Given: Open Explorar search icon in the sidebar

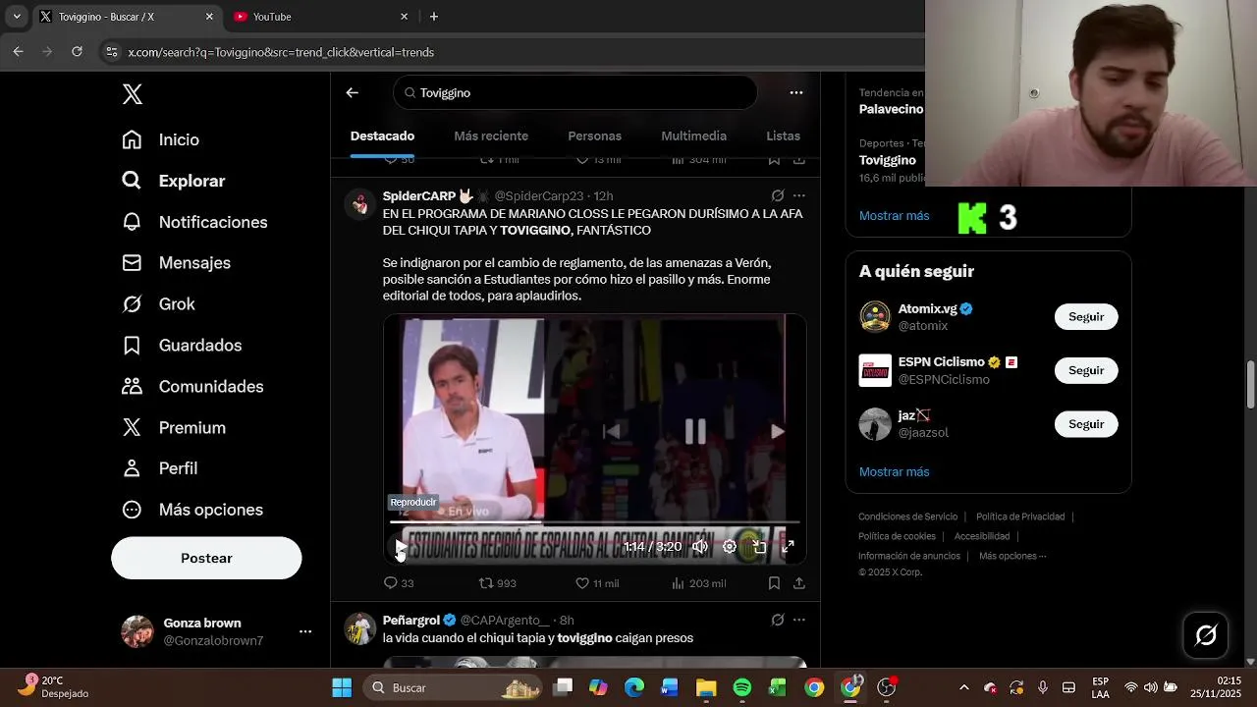Looking at the screenshot, I should (132, 181).
